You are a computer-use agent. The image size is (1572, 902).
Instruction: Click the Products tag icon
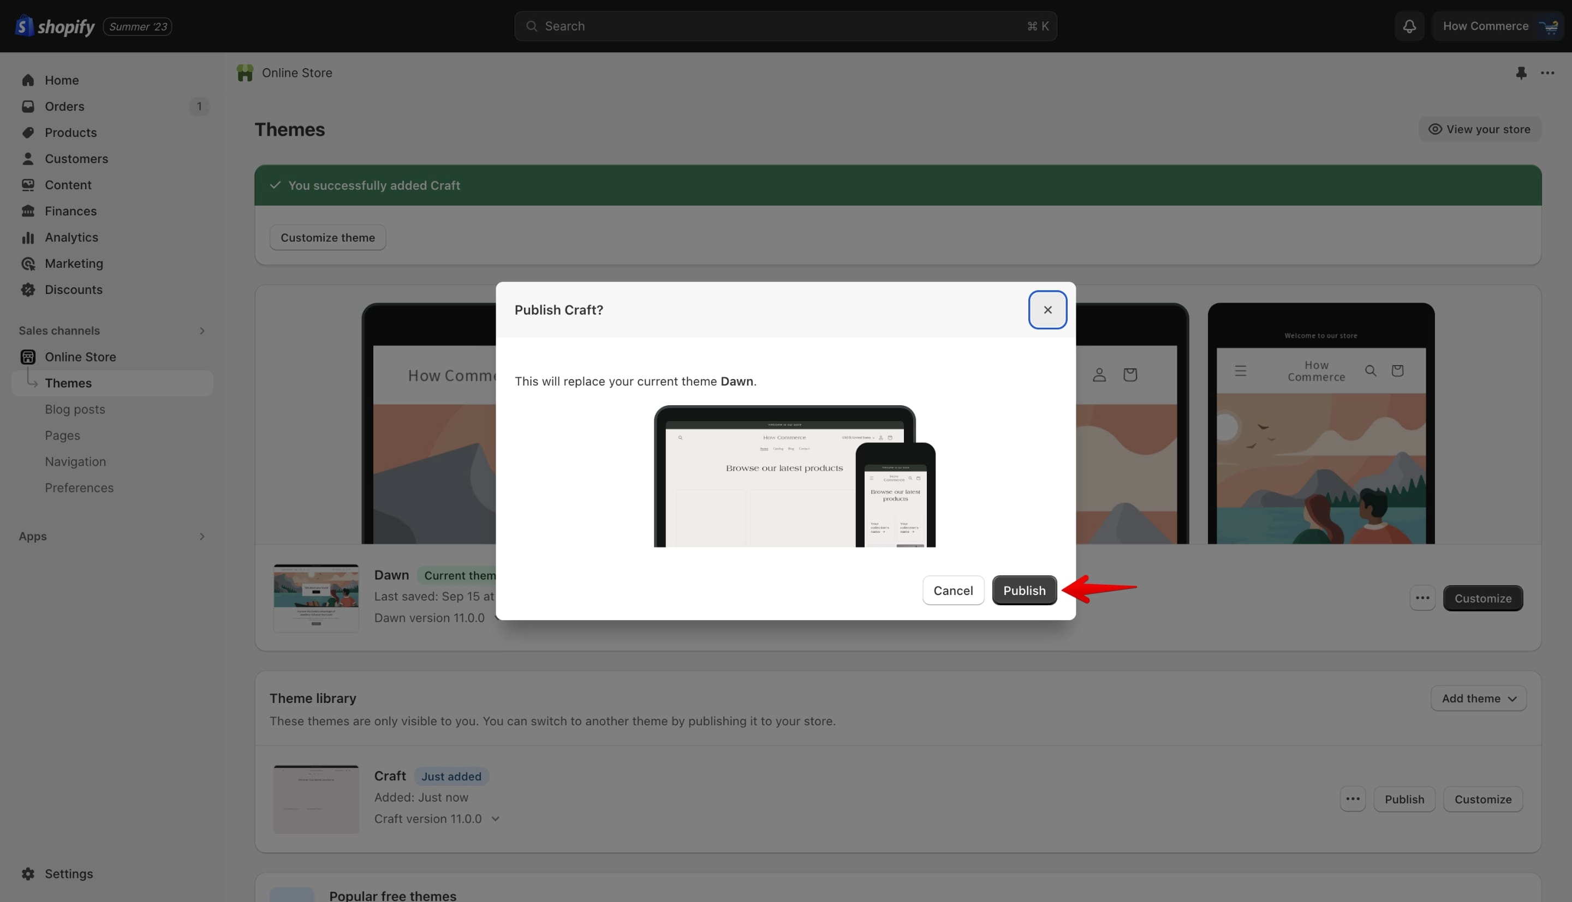point(28,133)
